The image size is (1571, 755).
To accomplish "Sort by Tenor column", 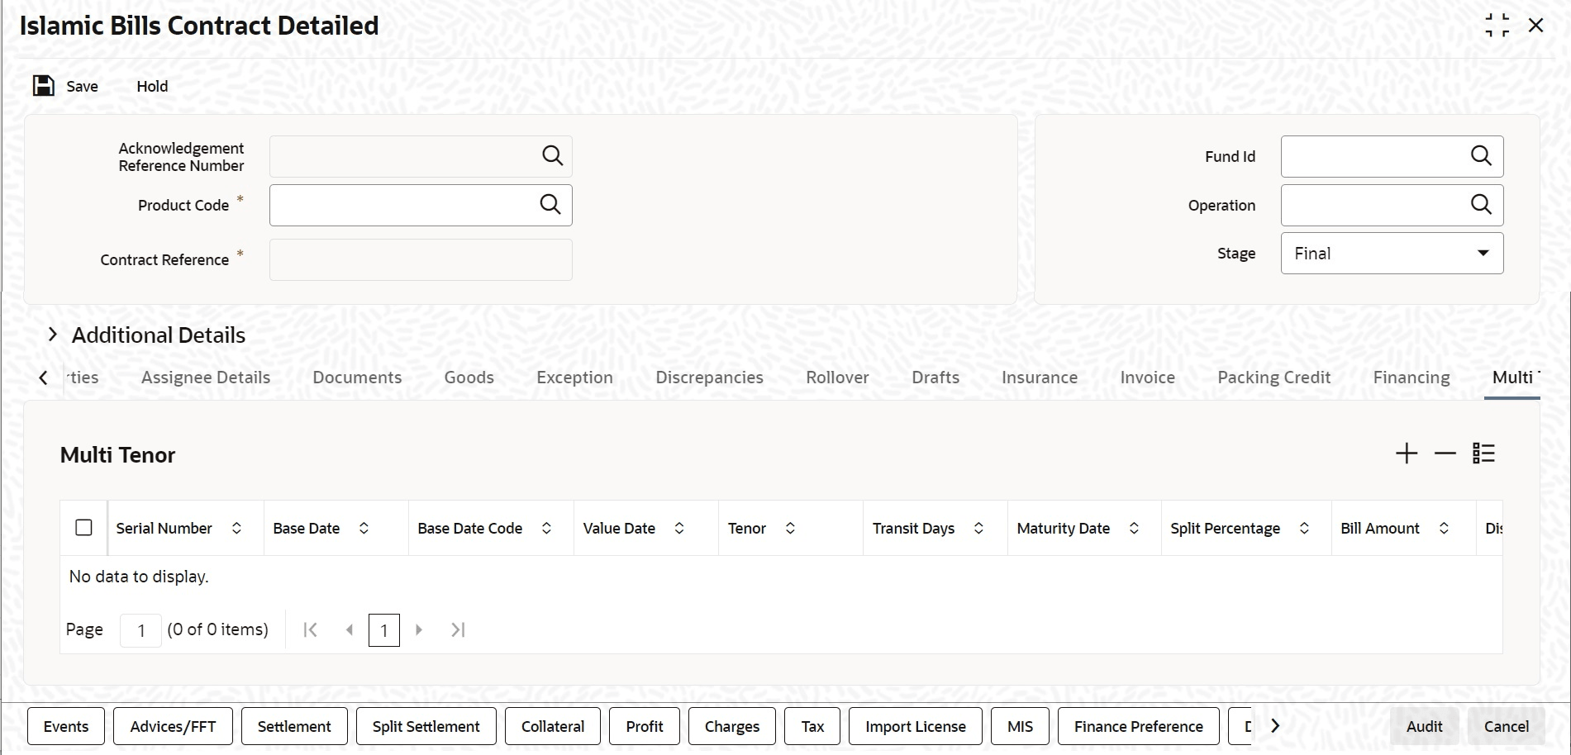I will click(x=790, y=528).
